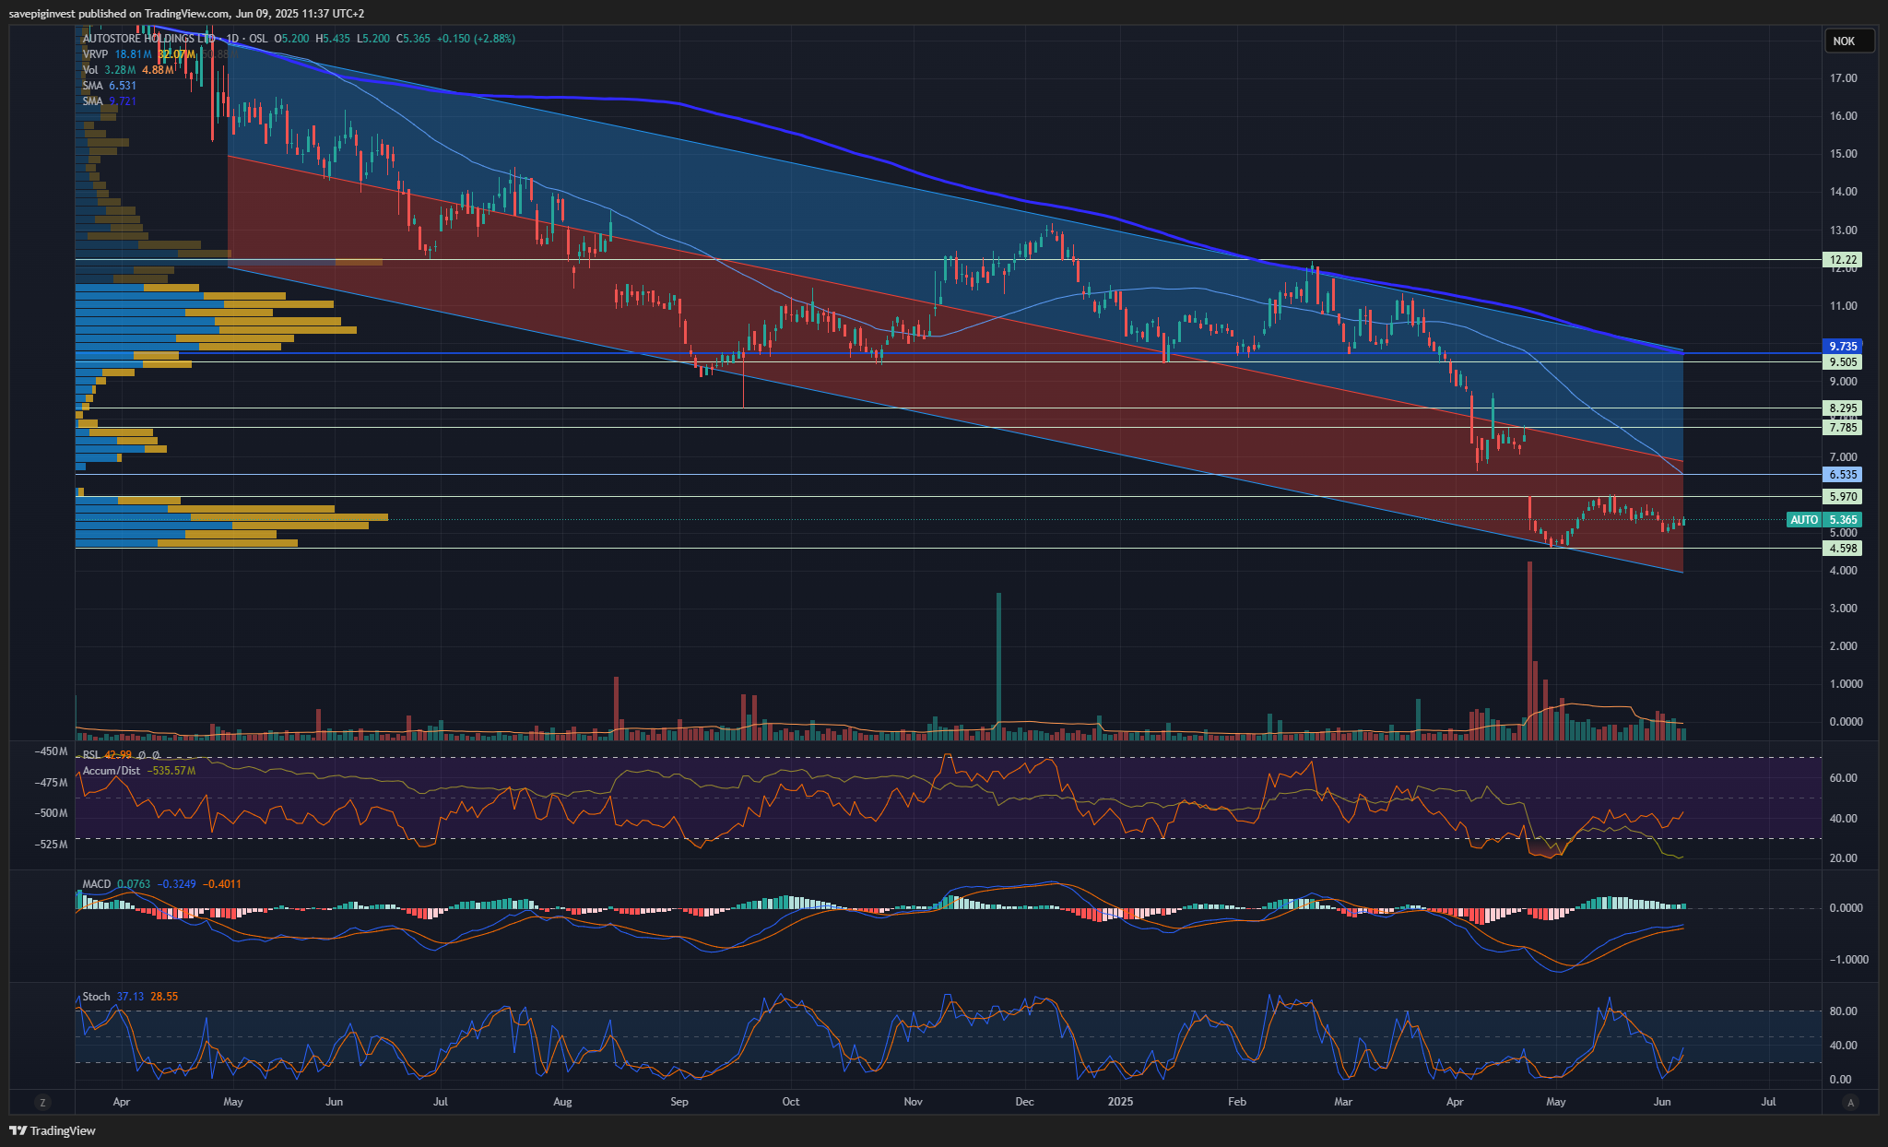Click the MACD indicator legend
1888x1147 pixels.
97,884
